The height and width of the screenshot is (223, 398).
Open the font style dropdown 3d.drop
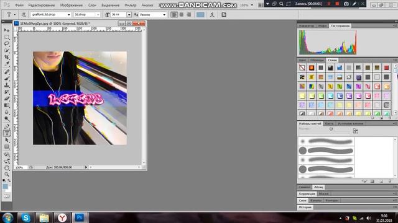click(x=98, y=15)
